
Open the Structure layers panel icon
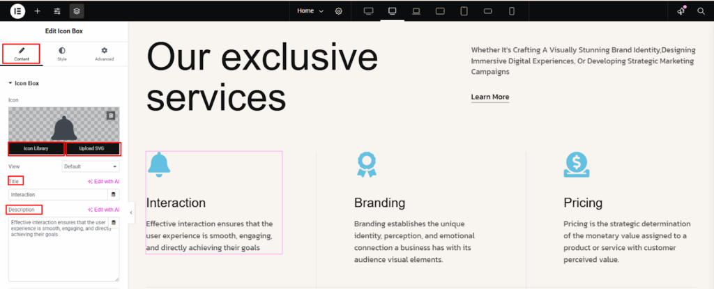[77, 11]
